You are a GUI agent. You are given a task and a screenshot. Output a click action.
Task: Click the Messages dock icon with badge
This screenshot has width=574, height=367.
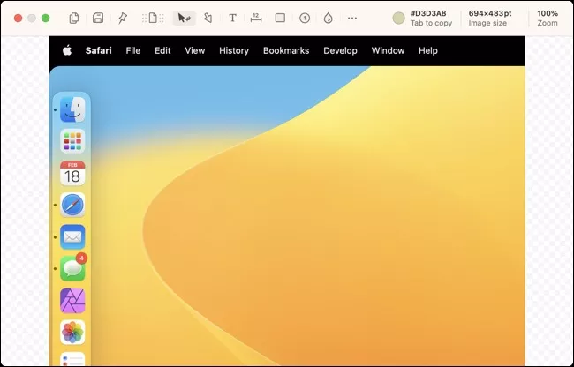click(x=72, y=267)
